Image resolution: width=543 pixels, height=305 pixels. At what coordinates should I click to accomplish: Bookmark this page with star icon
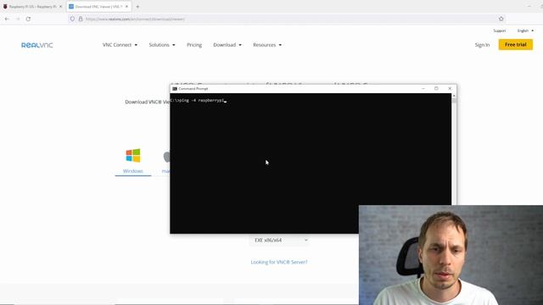[501, 19]
